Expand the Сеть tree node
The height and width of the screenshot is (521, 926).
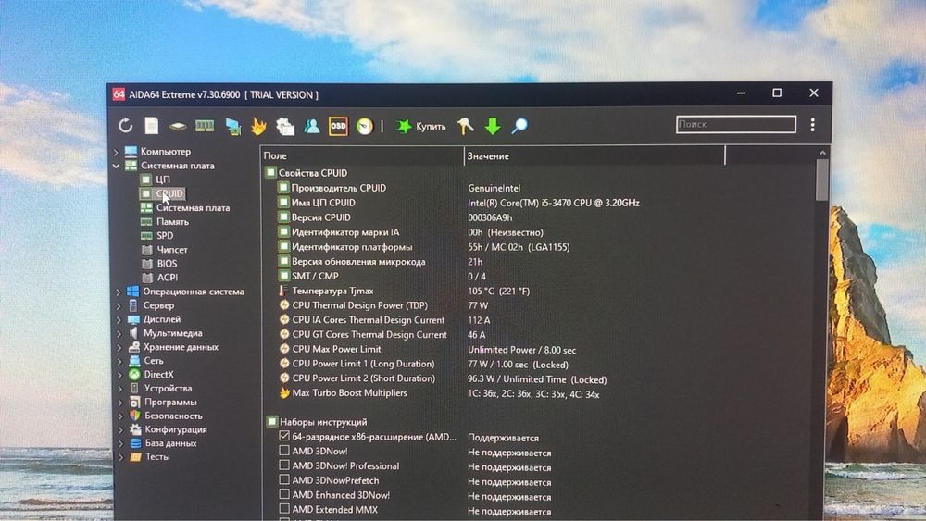pyautogui.click(x=119, y=361)
